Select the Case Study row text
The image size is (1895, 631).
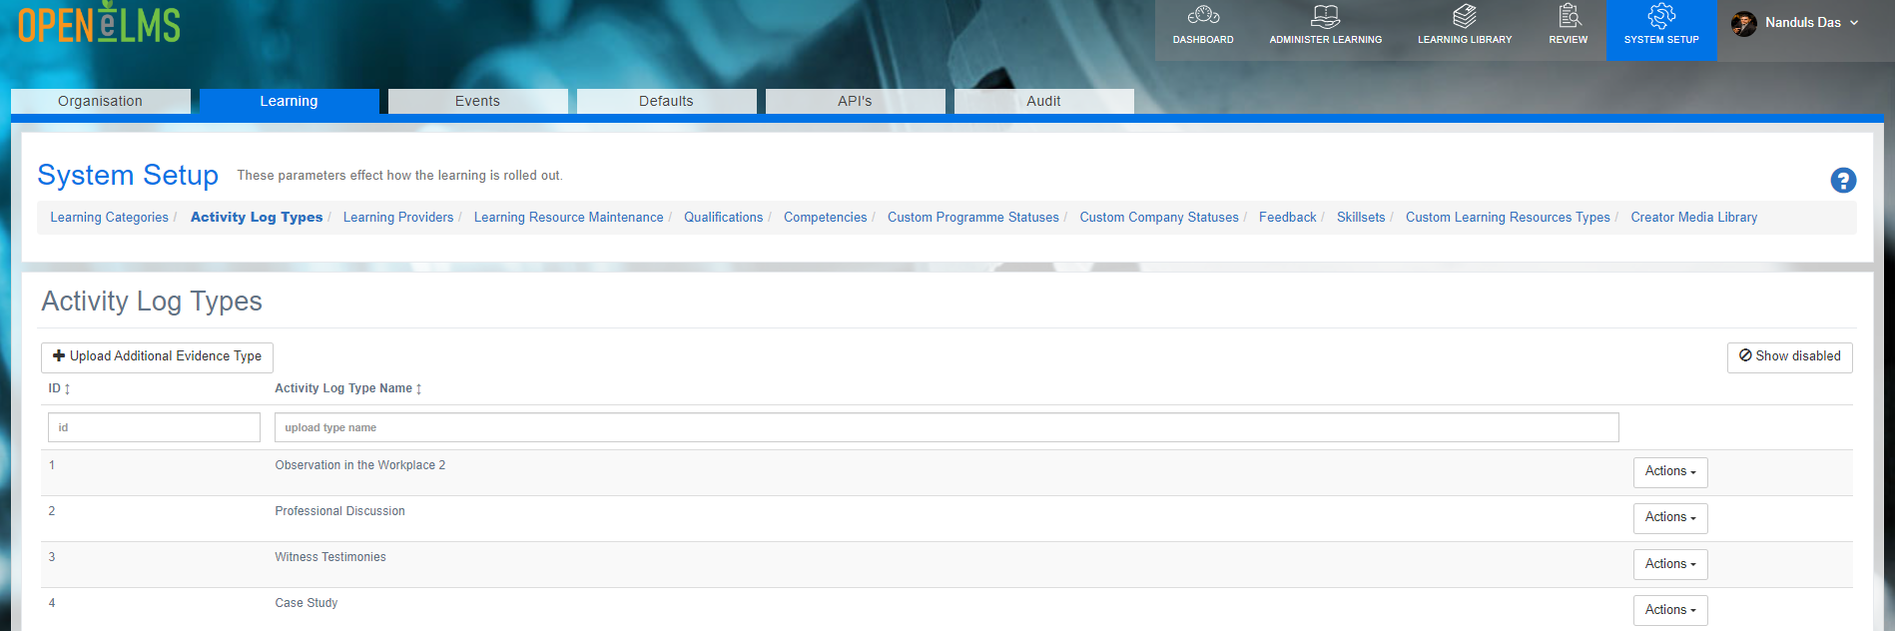coord(307,603)
